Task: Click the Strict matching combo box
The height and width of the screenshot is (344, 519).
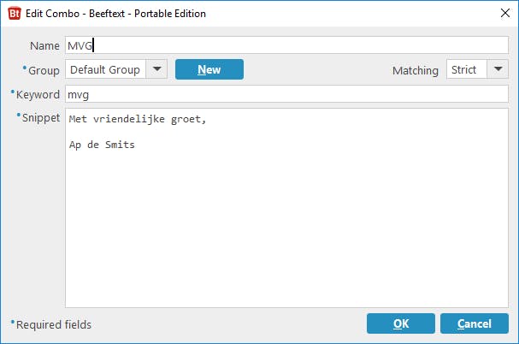Action: (x=477, y=69)
